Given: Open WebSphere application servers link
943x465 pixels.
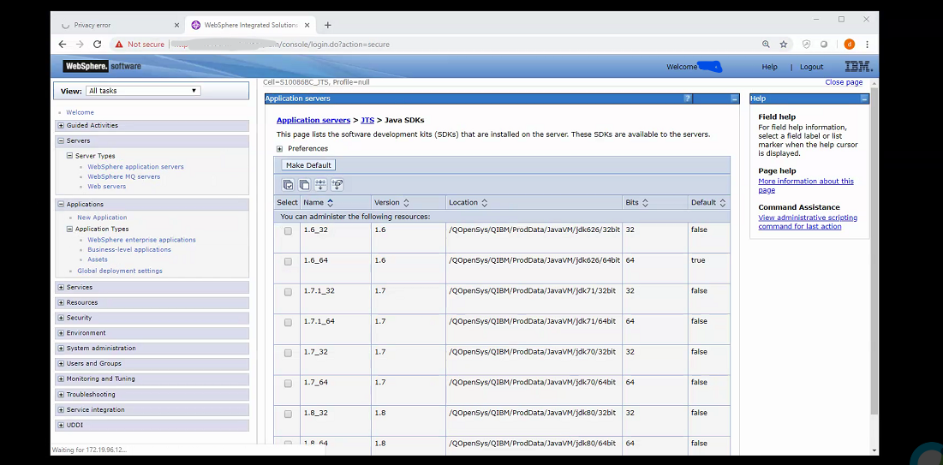Looking at the screenshot, I should tap(135, 167).
